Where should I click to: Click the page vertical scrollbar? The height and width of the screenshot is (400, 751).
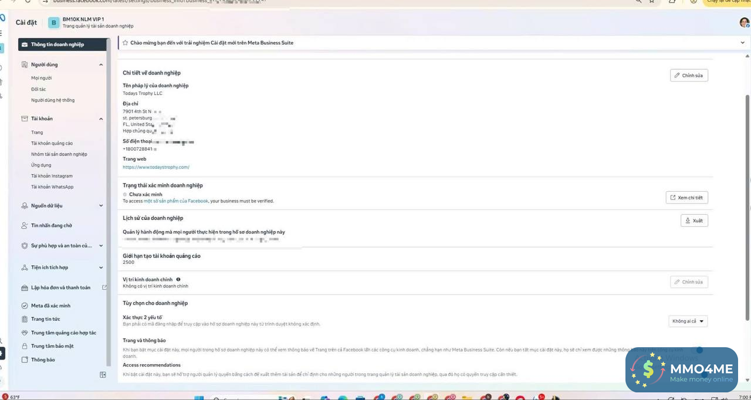(747, 206)
